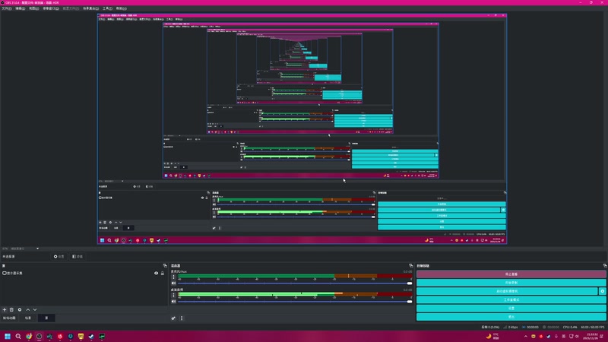The image size is (608, 342).
Task: Adjust the Desktop Audio volume slider
Action: pos(295,302)
